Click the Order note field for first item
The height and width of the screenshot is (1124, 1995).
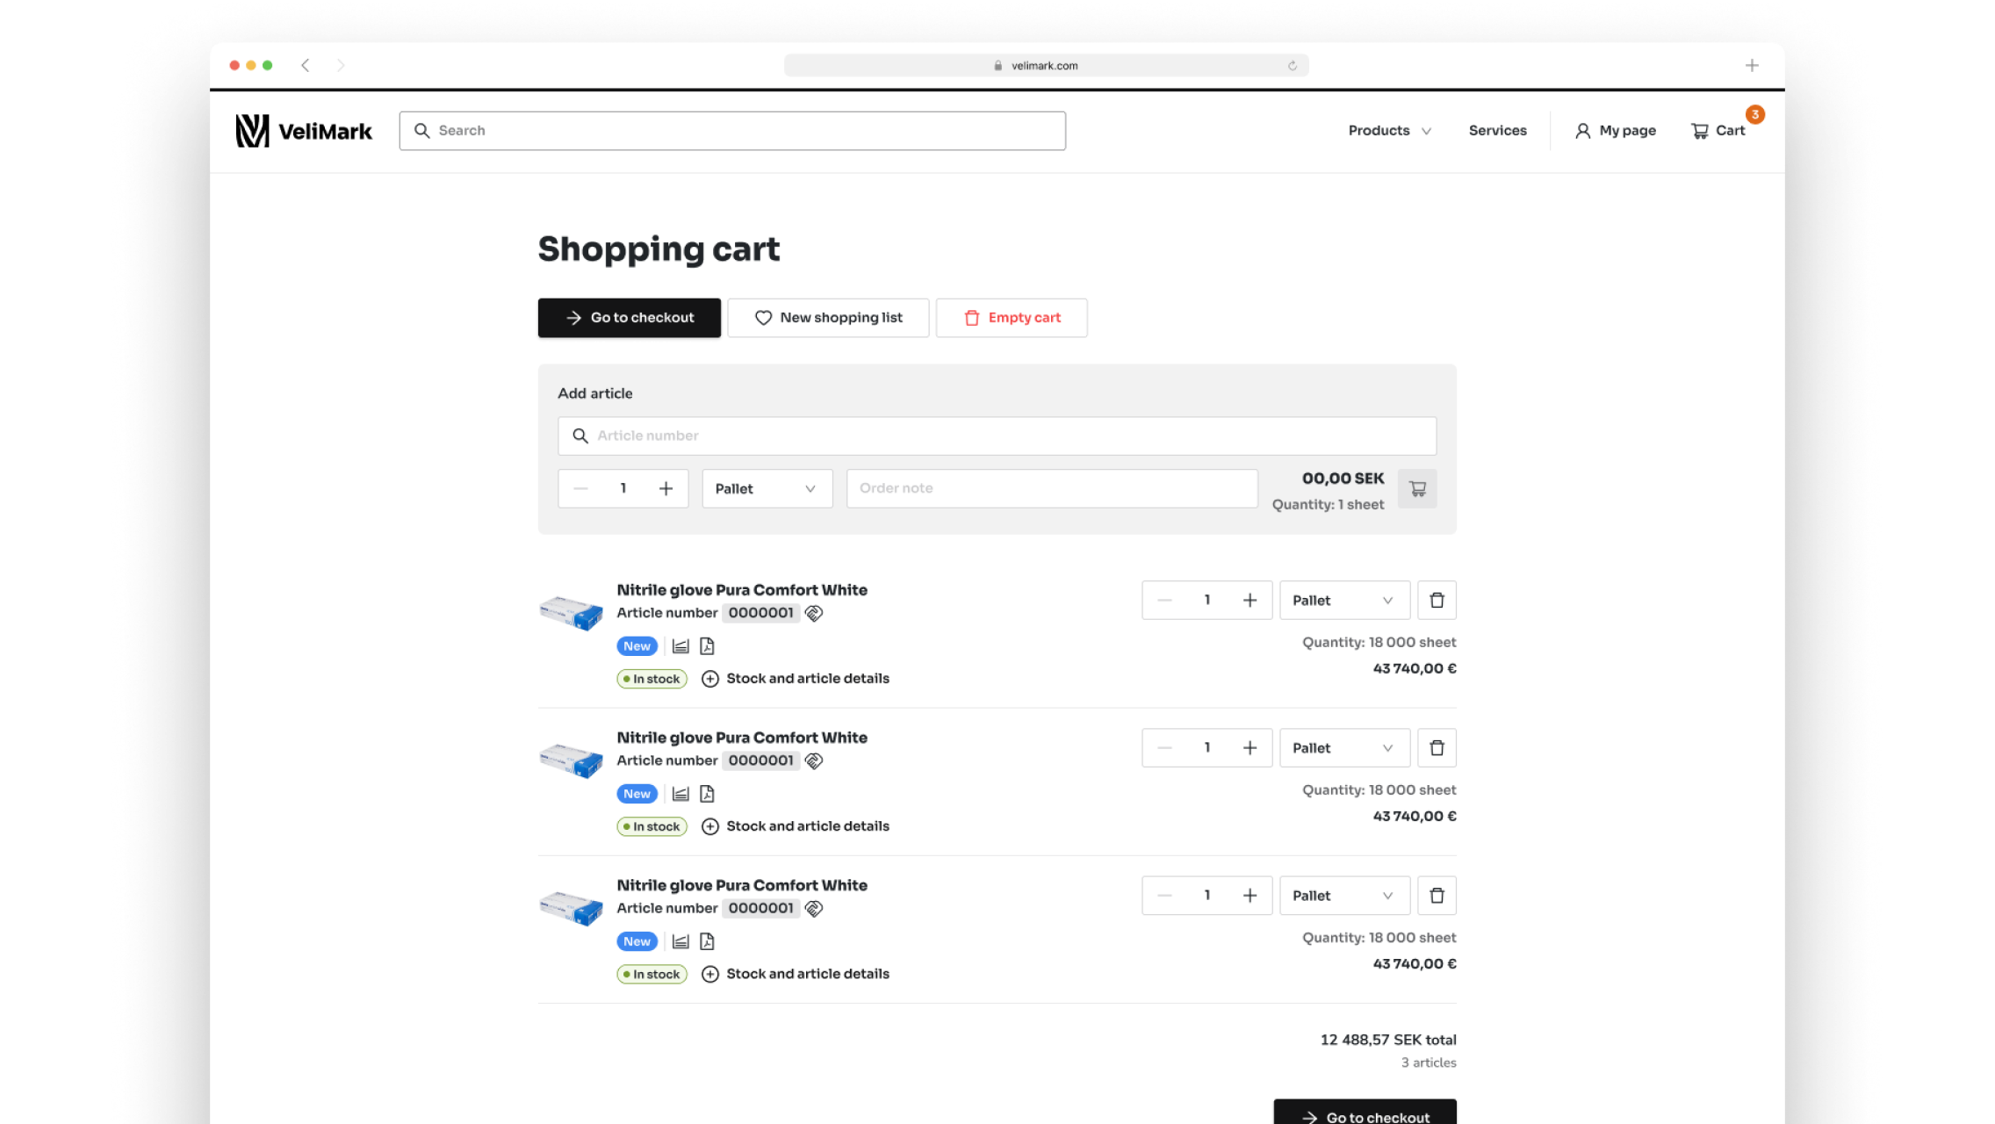click(1051, 486)
